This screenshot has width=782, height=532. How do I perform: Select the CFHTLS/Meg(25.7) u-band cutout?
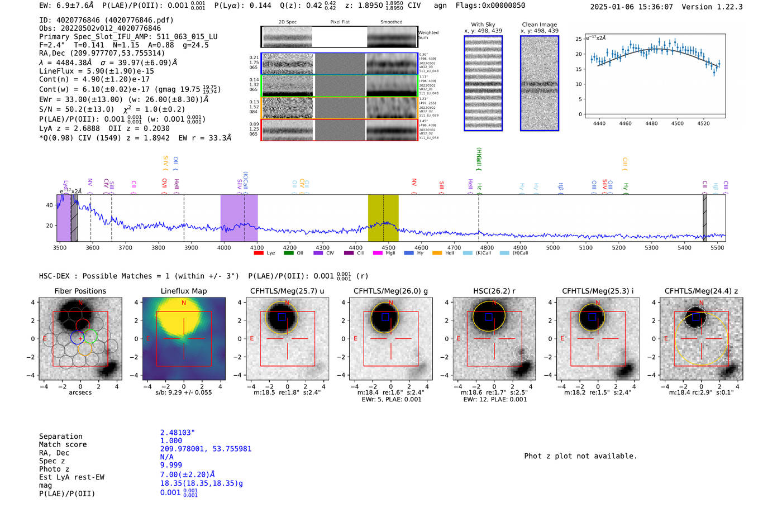coord(287,339)
